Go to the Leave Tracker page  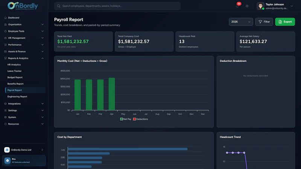point(15,71)
